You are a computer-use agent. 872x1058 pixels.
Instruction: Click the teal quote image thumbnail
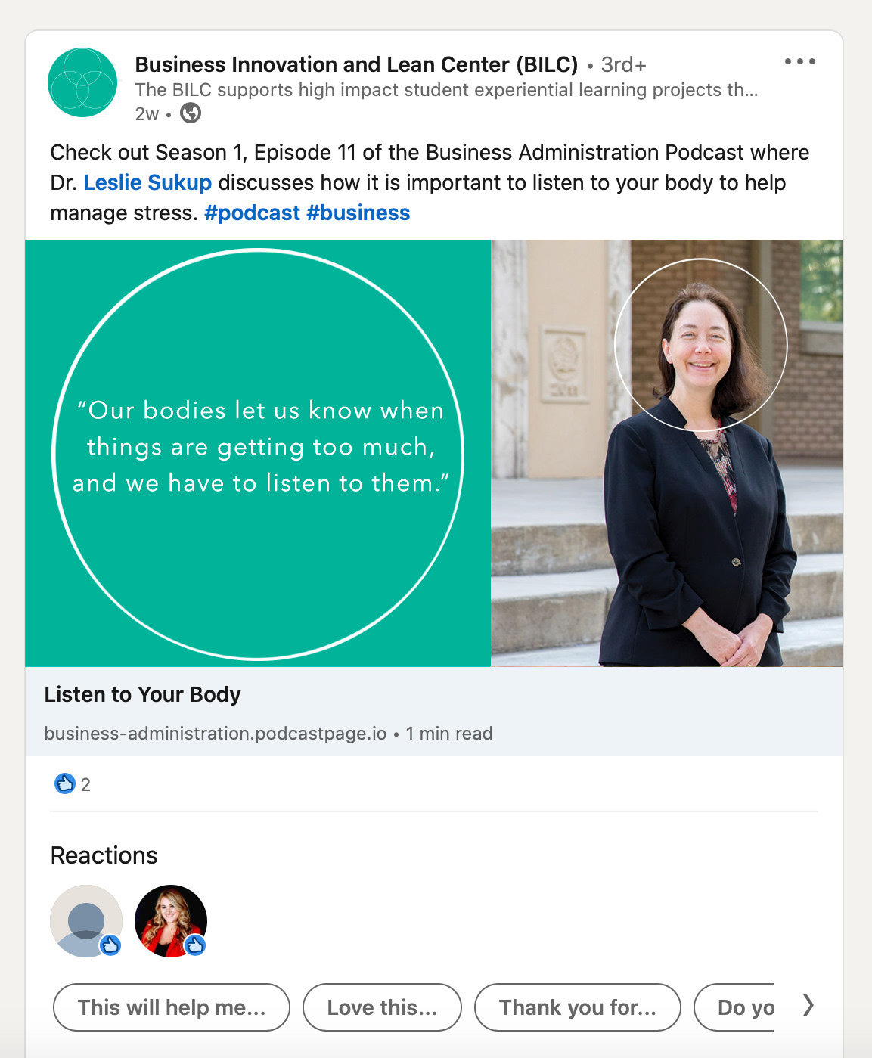point(258,453)
